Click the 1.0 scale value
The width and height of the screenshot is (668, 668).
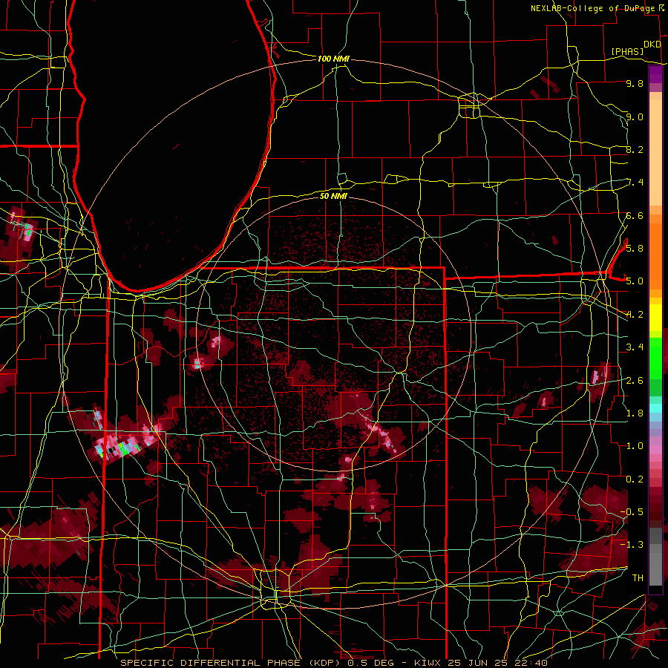coord(635,445)
